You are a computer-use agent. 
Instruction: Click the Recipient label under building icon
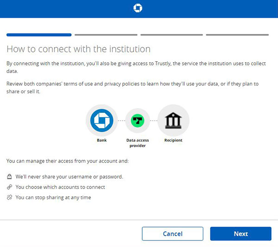(173, 140)
